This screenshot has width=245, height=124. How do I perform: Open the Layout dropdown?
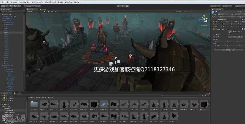click(227, 6)
